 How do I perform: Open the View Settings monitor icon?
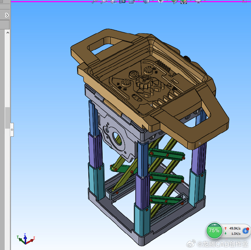pyautogui.click(x=198, y=1)
